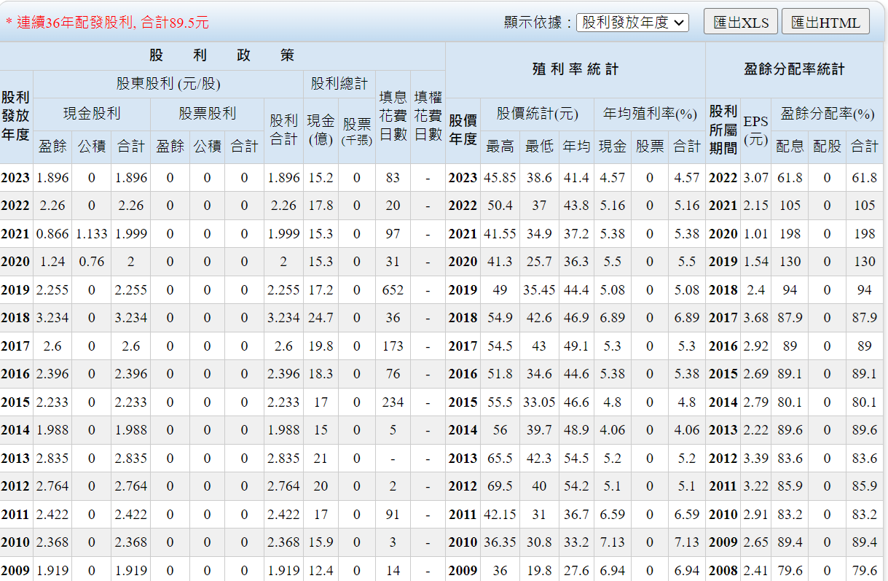The image size is (888, 581).
Task: Select the 2023 dividend year row label
Action: click(x=16, y=178)
